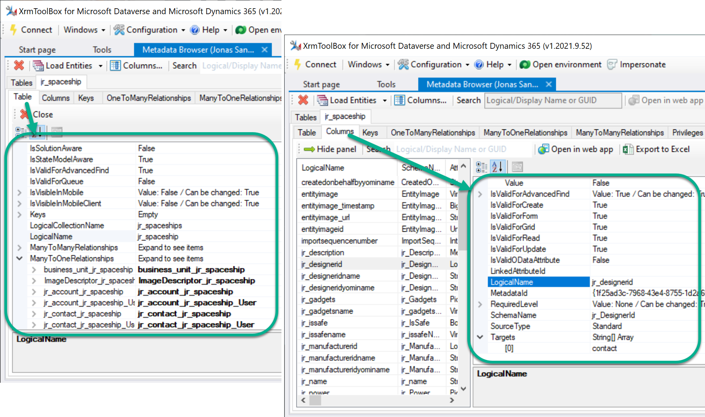This screenshot has height=417, width=705.
Task: Open Privileges tab in the right window
Action: (x=687, y=133)
